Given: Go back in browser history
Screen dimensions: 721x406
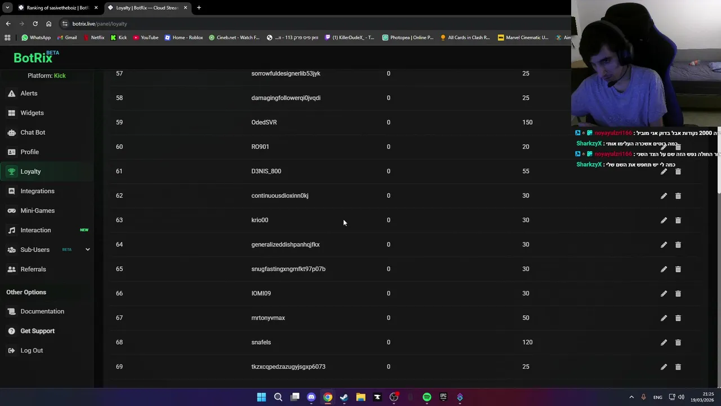Looking at the screenshot, I should click(x=8, y=24).
